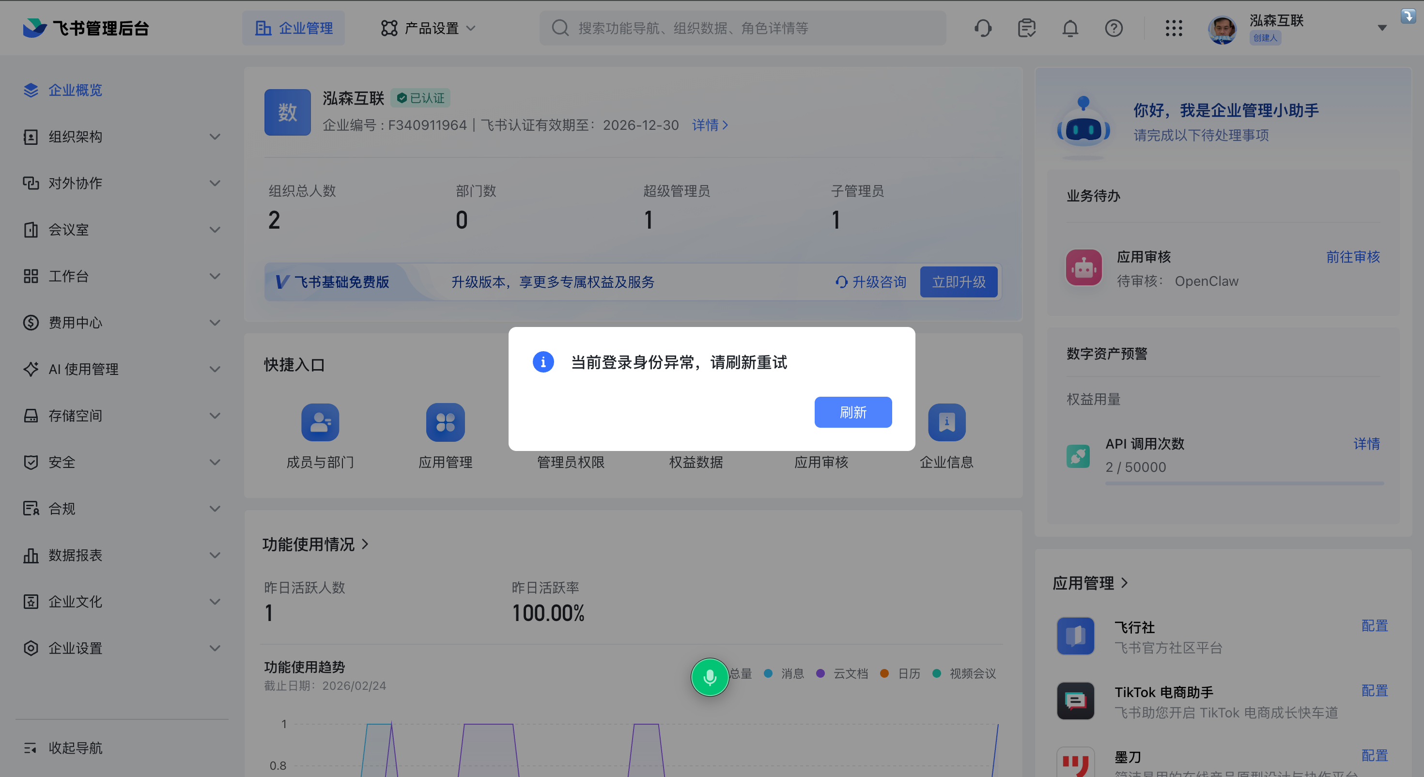Click the 刷新 button in dialog
This screenshot has height=777, width=1424.
pos(852,412)
